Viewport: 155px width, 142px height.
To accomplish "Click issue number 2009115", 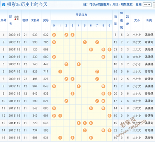I will [14, 86].
